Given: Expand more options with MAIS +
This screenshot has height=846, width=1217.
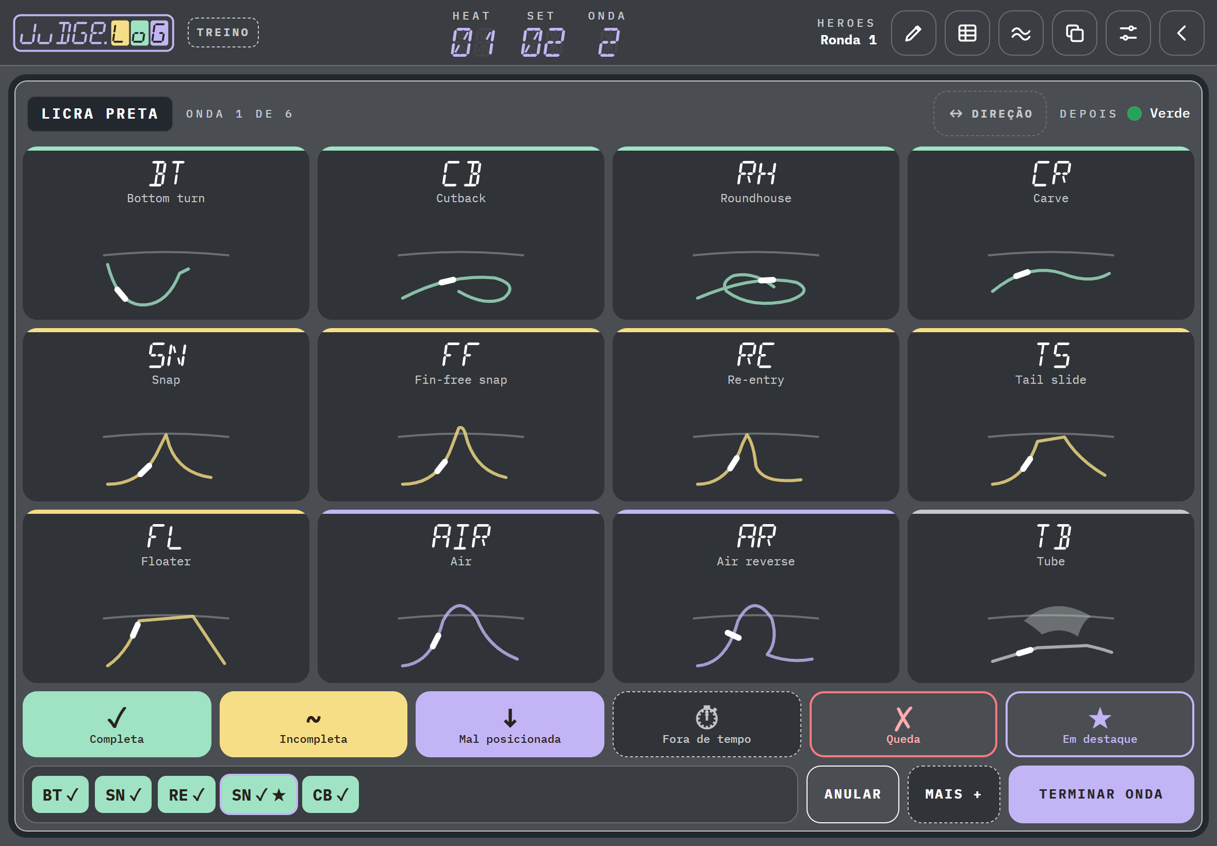Looking at the screenshot, I should [953, 794].
